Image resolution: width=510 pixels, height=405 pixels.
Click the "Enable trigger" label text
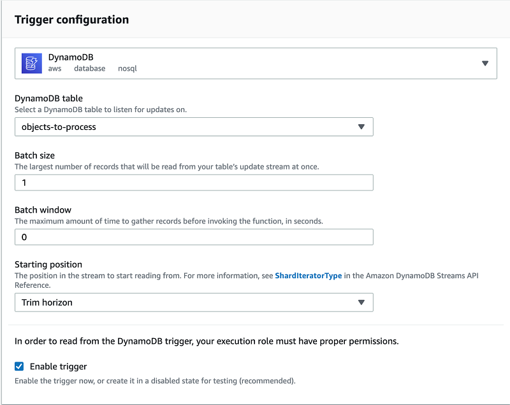tap(58, 366)
